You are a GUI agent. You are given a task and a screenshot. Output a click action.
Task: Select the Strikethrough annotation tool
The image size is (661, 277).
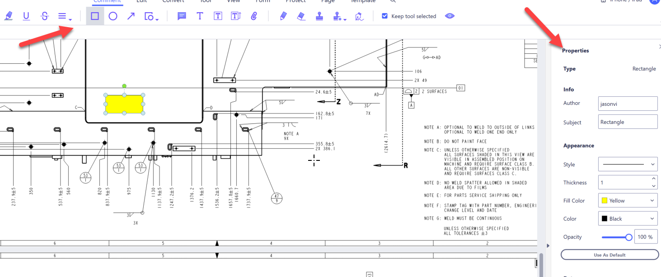point(44,16)
